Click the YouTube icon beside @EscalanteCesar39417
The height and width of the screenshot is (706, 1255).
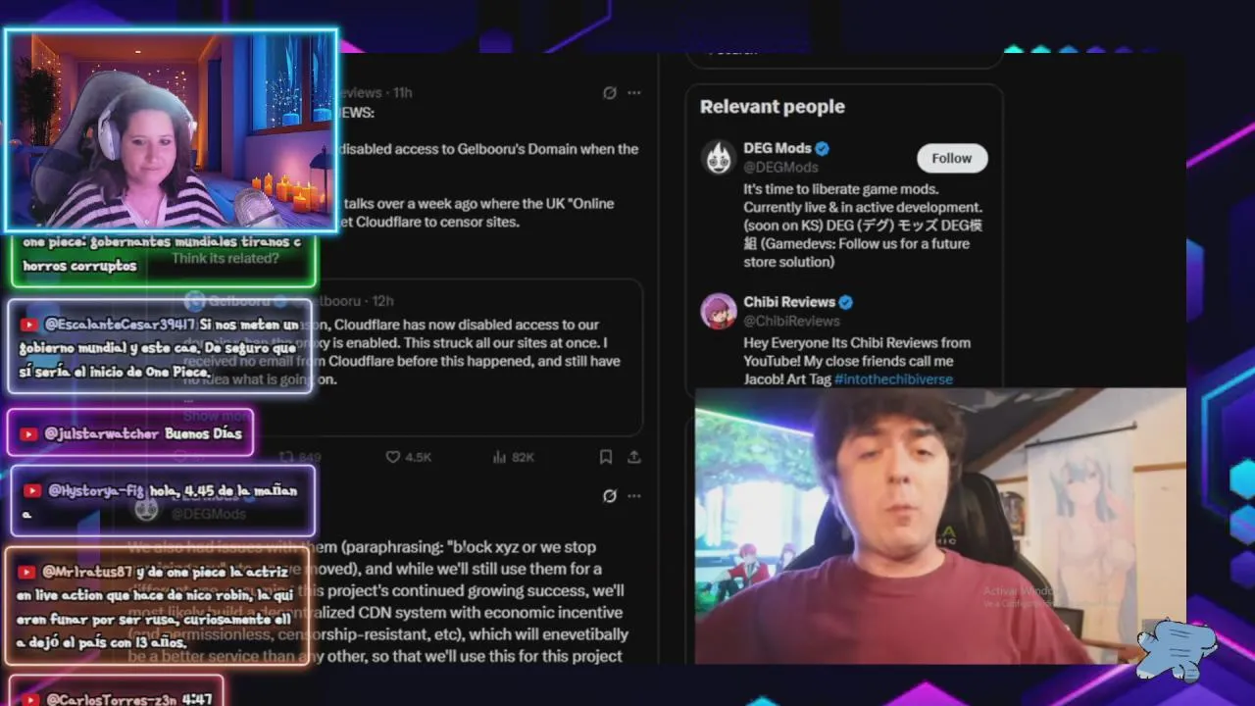[29, 325]
